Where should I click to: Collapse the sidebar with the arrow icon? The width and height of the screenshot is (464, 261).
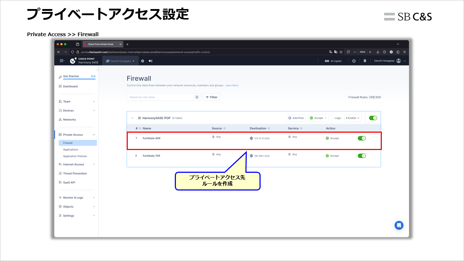[98, 70]
